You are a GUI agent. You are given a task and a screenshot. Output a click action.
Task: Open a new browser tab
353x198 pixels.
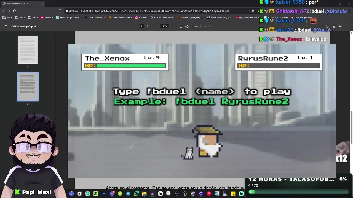[x=49, y=4]
